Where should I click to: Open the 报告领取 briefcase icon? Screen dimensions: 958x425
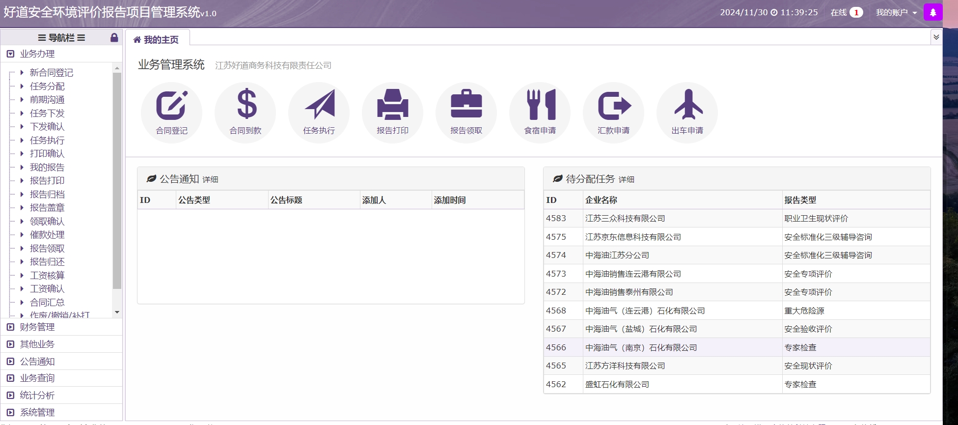coord(466,112)
